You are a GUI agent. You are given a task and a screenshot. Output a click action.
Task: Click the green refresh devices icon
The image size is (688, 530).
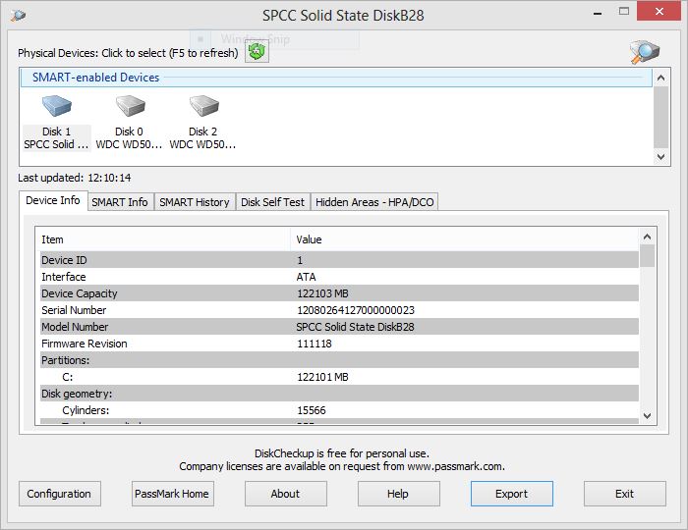click(x=257, y=52)
